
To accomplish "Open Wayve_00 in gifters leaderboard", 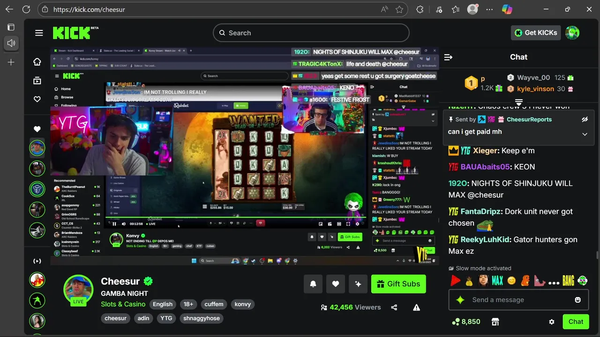I will (x=533, y=78).
